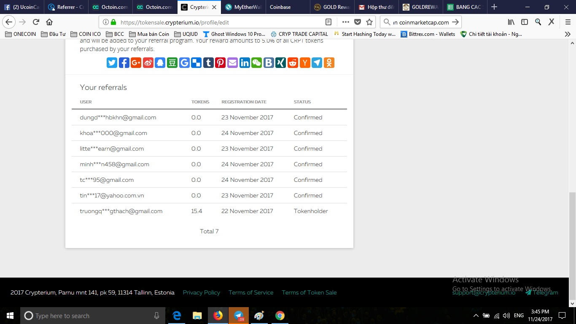Click the Google+ share icon
Screen dimensions: 576x324
tap(136, 63)
